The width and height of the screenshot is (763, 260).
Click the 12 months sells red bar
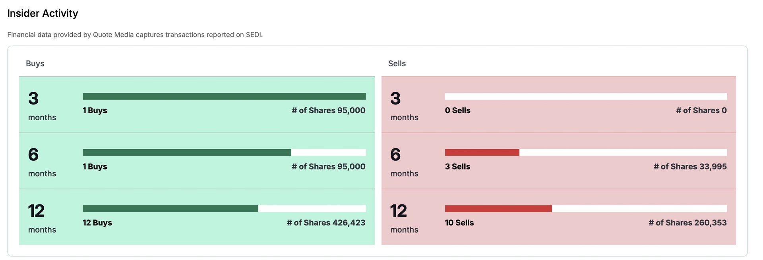pos(498,209)
